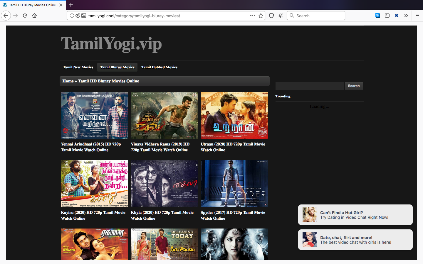Click the browser forward arrow
The height and width of the screenshot is (264, 423).
point(16,16)
